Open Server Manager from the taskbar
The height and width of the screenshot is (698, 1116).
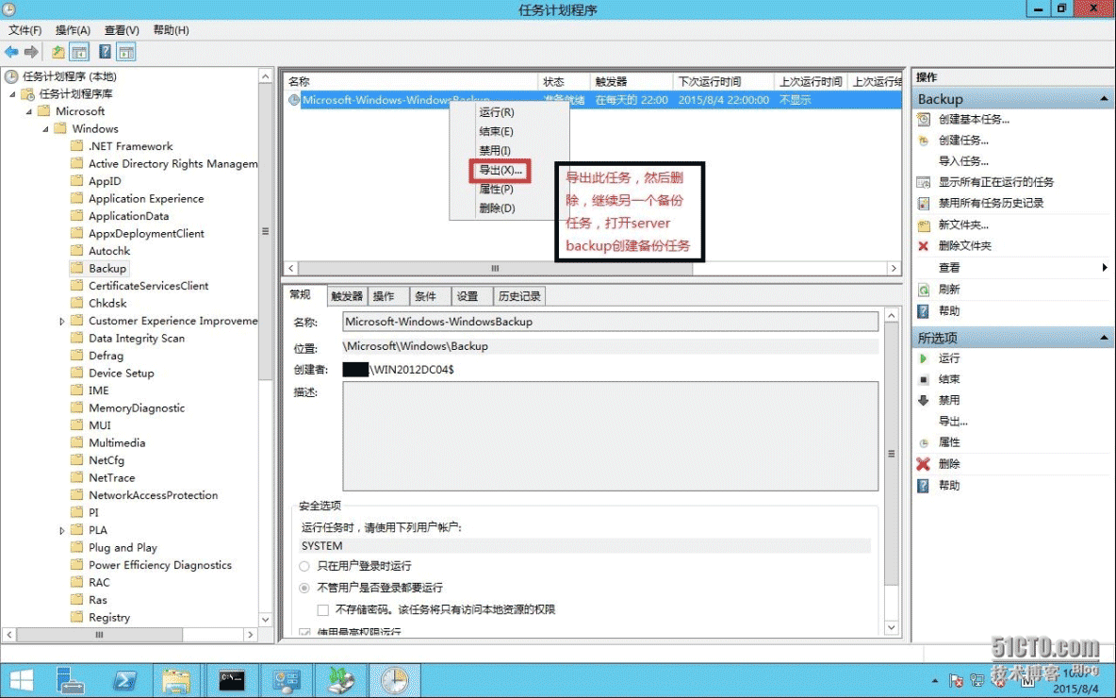point(71,680)
